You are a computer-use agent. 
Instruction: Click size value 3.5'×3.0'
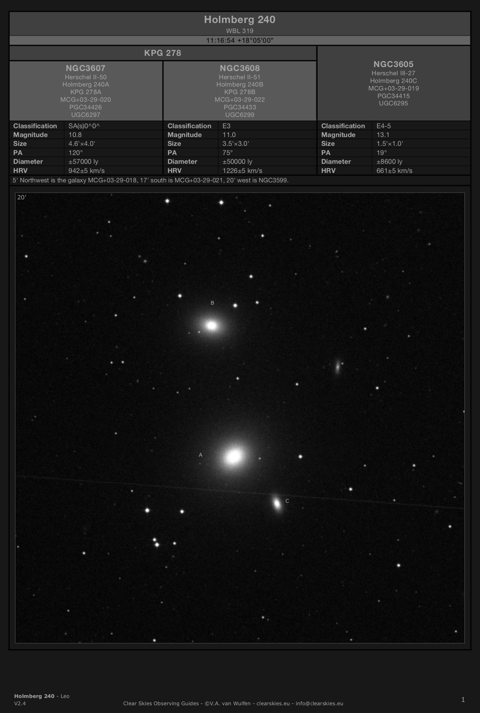tap(236, 144)
